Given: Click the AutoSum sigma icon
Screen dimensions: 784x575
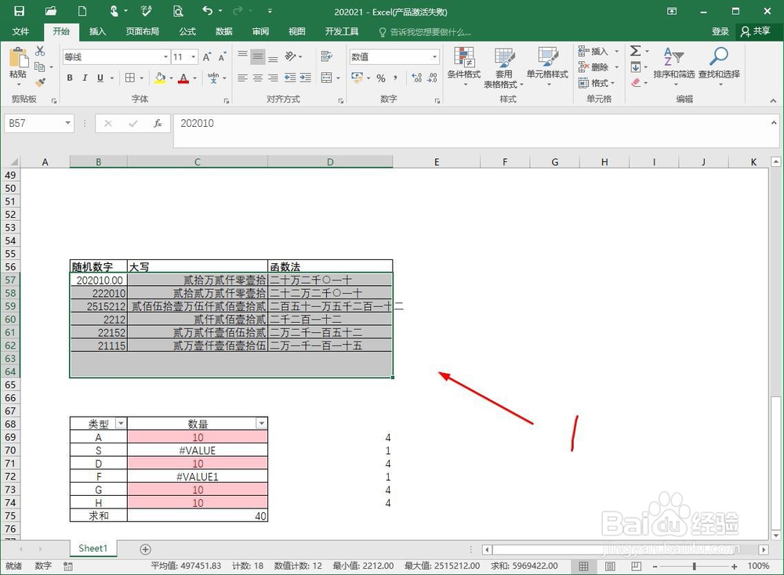Looking at the screenshot, I should click(x=636, y=51).
